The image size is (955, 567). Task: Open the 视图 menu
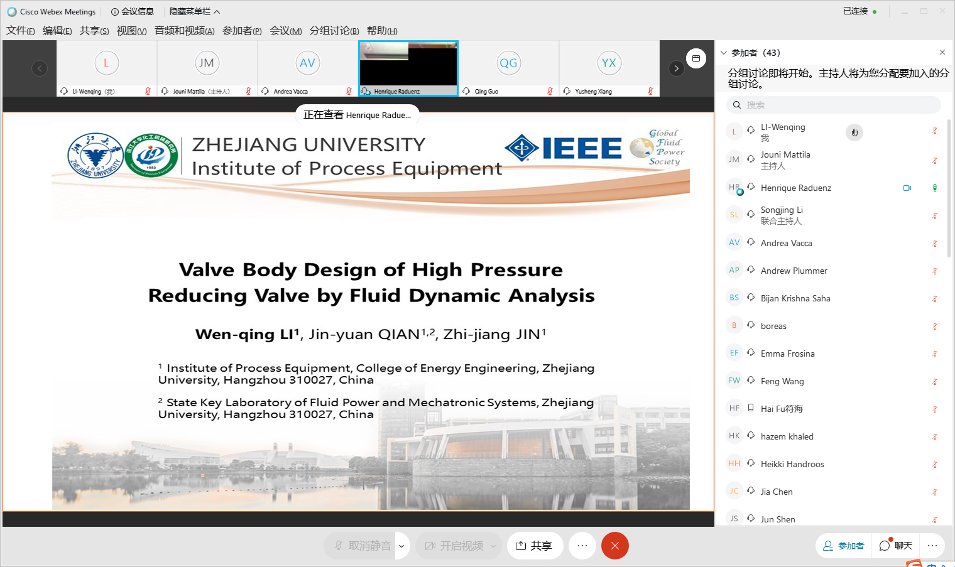tap(131, 30)
